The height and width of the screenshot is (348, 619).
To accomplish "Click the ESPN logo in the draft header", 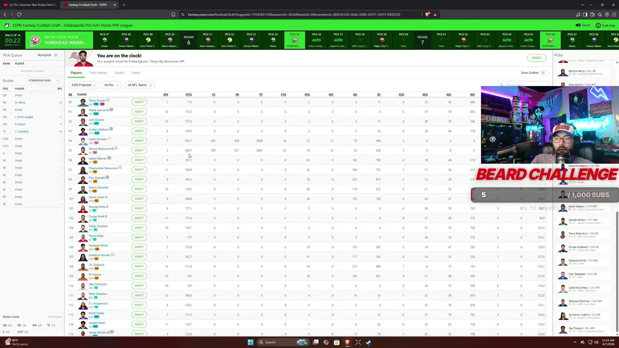I will tap(7, 25).
